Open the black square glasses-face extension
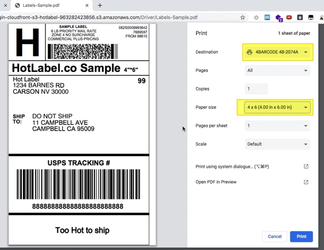Viewport: 324px width, 250px height. tap(311, 17)
